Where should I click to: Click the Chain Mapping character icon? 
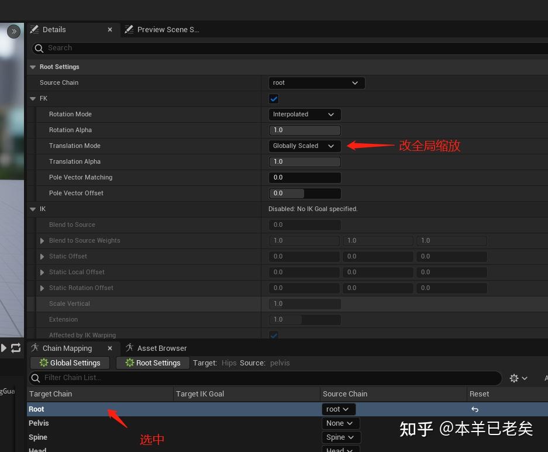[x=35, y=348]
